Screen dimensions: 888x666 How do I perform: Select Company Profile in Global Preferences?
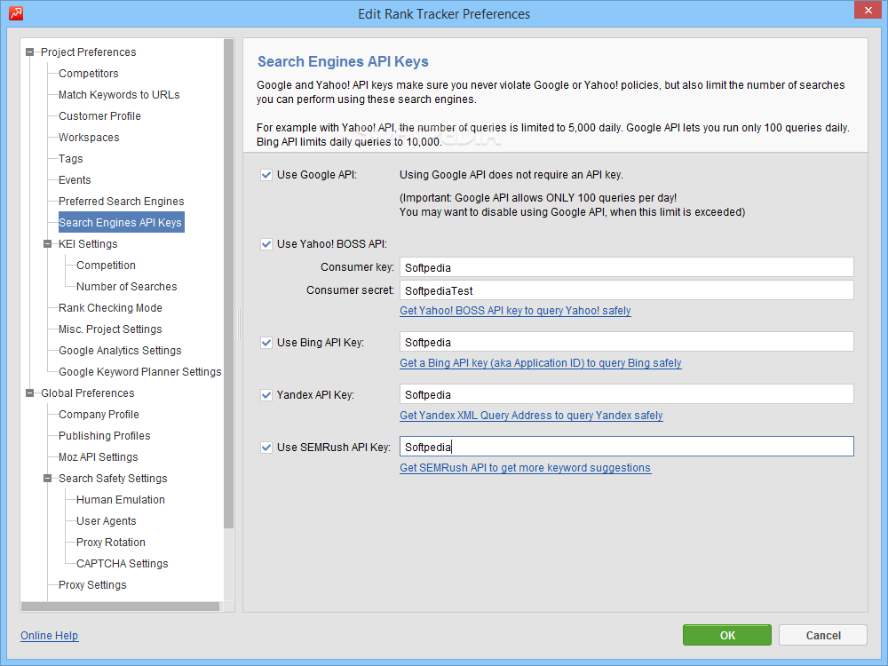tap(99, 415)
